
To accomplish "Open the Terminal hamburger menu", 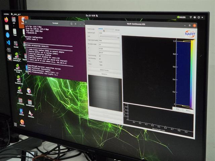I will (x=76, y=24).
